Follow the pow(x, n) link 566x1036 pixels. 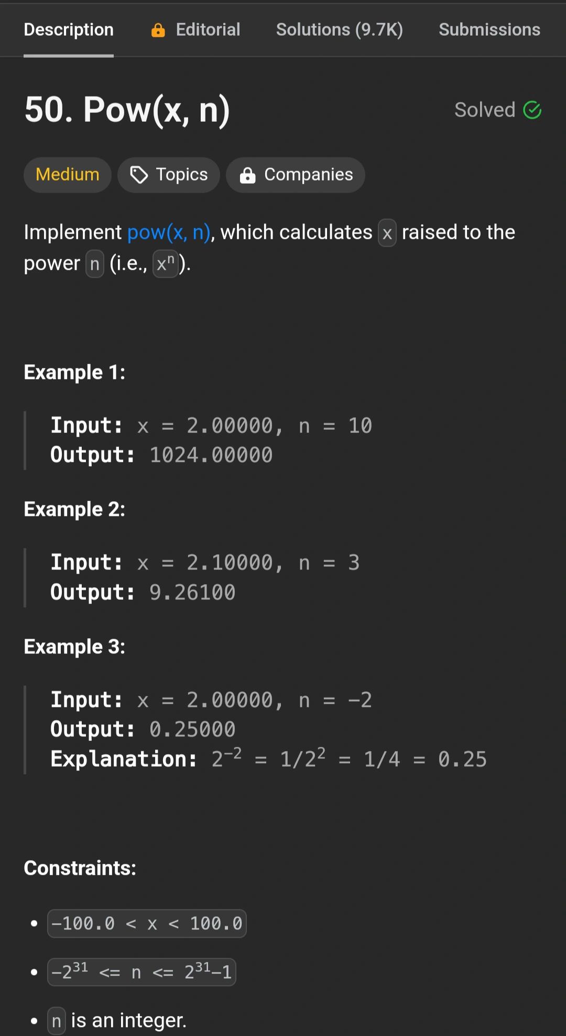169,232
